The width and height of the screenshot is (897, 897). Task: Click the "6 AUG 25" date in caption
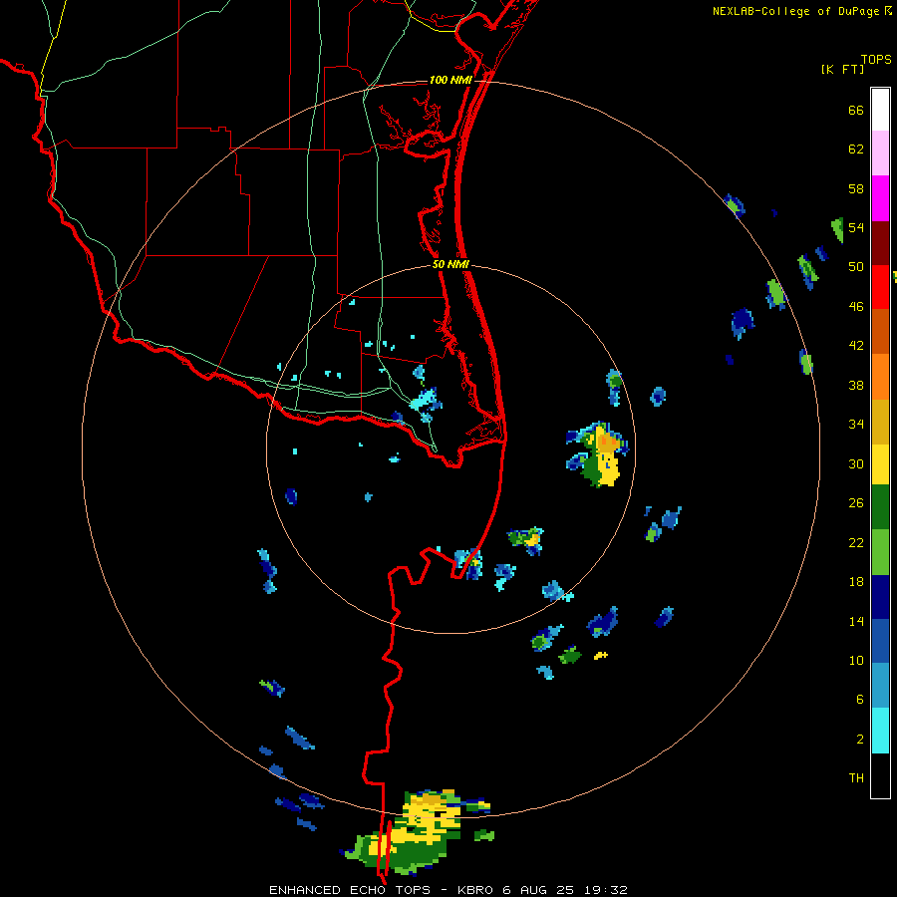point(538,890)
